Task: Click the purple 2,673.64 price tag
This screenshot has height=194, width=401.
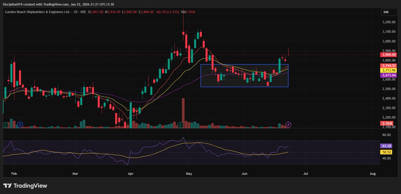Action: (389, 75)
